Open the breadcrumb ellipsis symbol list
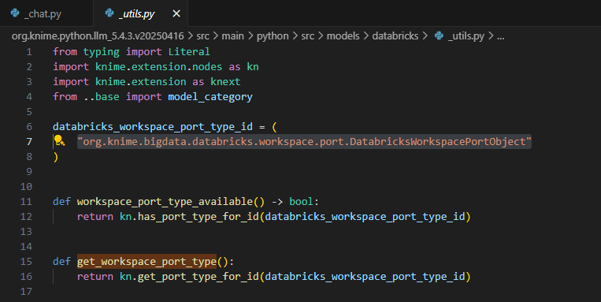 [501, 37]
